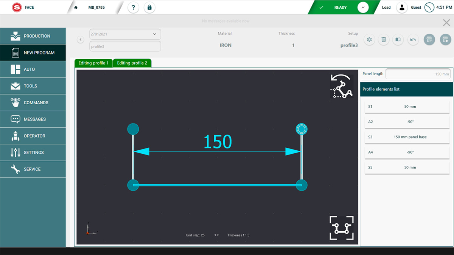Open the book library icon
Image resolution: width=454 pixels, height=255 pixels.
398,40
